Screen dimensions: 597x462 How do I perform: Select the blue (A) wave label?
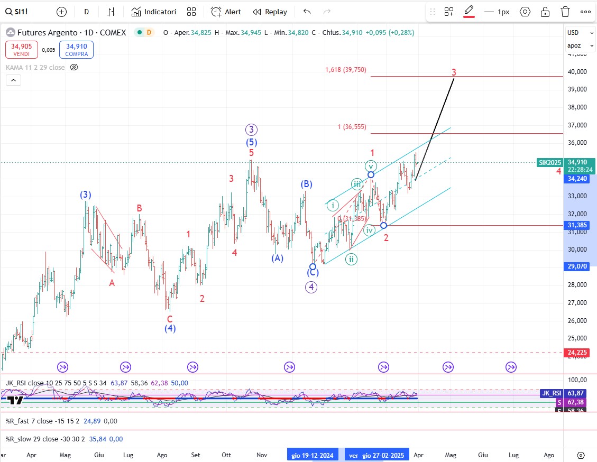pos(277,258)
